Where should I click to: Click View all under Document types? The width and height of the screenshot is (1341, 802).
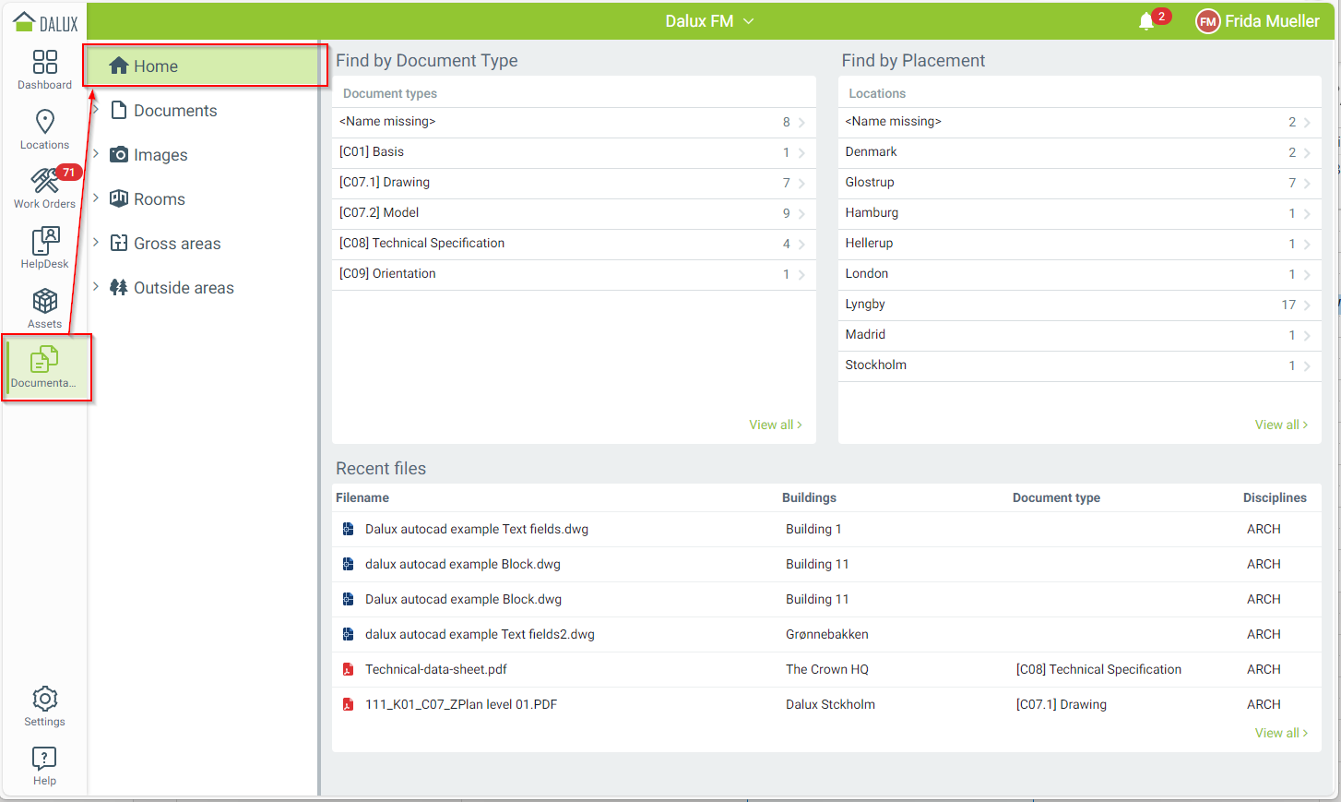775,425
